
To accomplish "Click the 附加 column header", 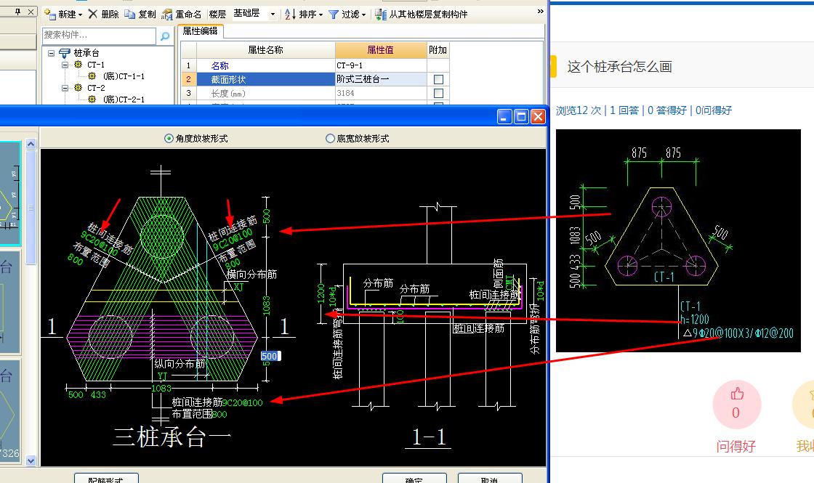I will click(438, 50).
